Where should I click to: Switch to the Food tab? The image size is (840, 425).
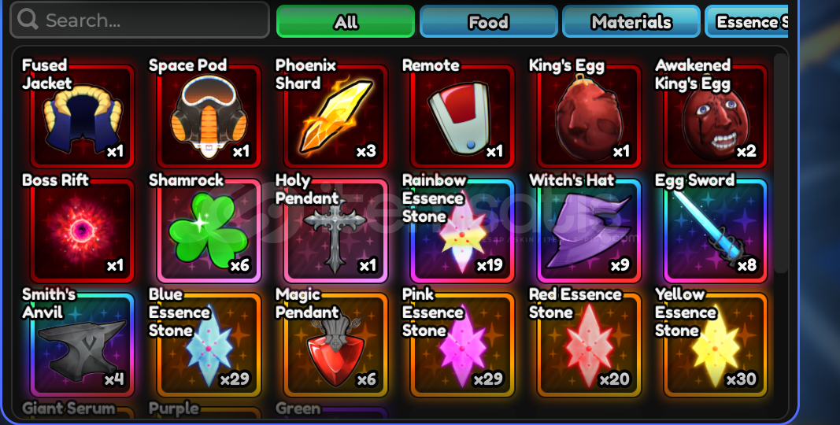click(489, 21)
